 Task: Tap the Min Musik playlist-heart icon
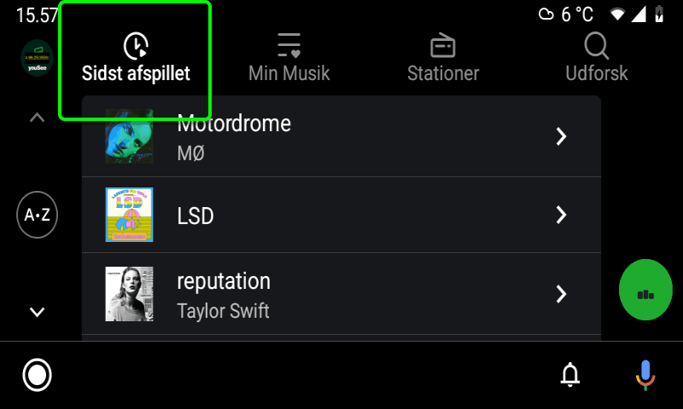[x=289, y=45]
